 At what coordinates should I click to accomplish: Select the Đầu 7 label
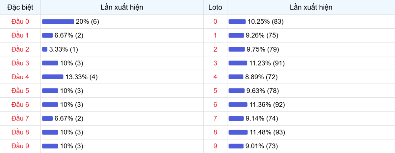pos(20,118)
